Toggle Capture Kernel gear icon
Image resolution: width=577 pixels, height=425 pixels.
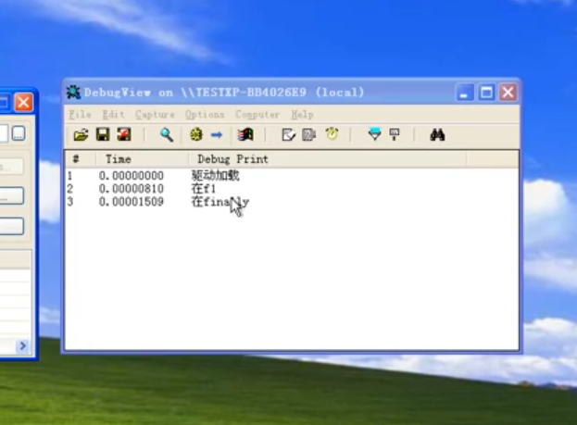coord(196,134)
